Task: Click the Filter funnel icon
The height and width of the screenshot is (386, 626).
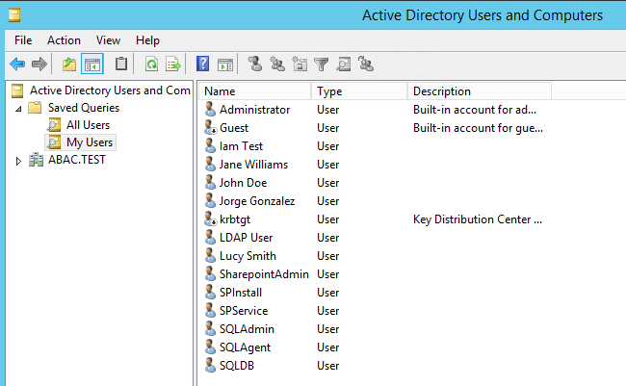Action: [x=321, y=64]
